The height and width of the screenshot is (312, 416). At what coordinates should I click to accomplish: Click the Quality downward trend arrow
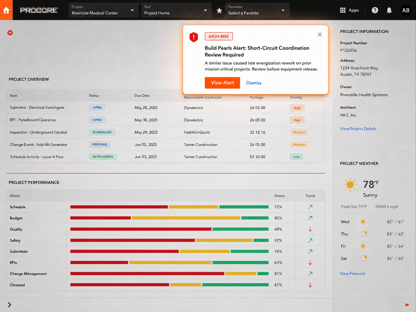coord(310,229)
